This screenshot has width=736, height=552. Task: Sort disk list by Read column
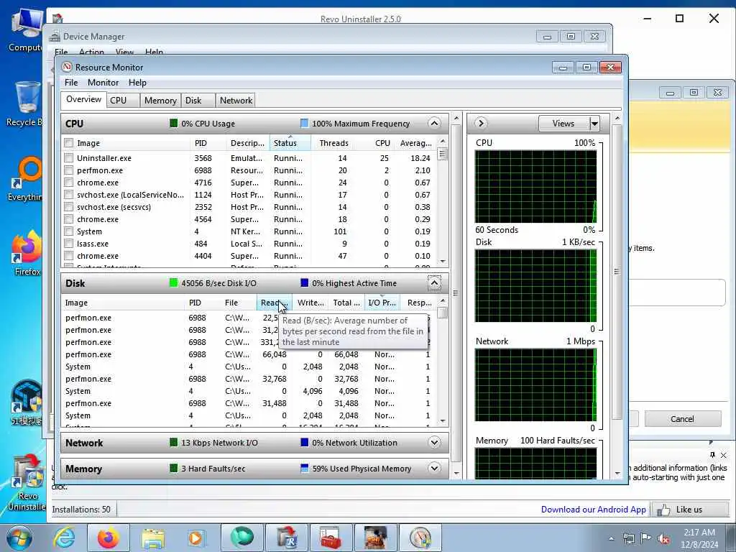[274, 303]
